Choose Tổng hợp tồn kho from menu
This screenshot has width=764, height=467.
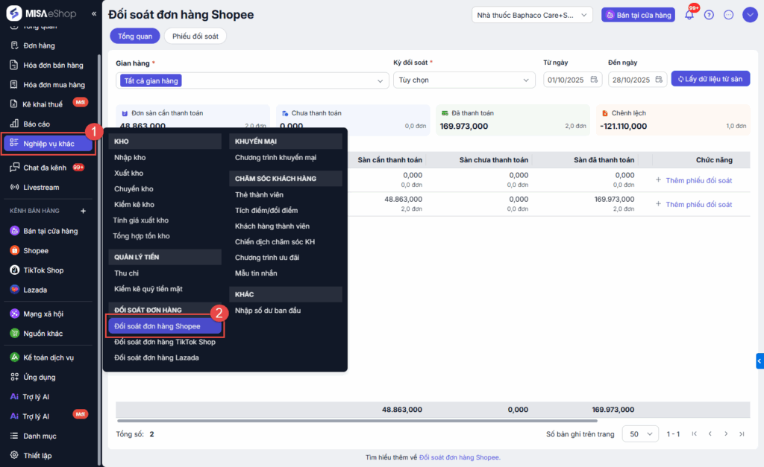(141, 236)
